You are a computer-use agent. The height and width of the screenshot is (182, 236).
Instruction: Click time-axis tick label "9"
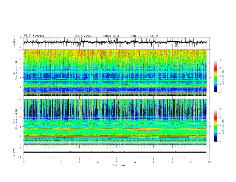191,162
